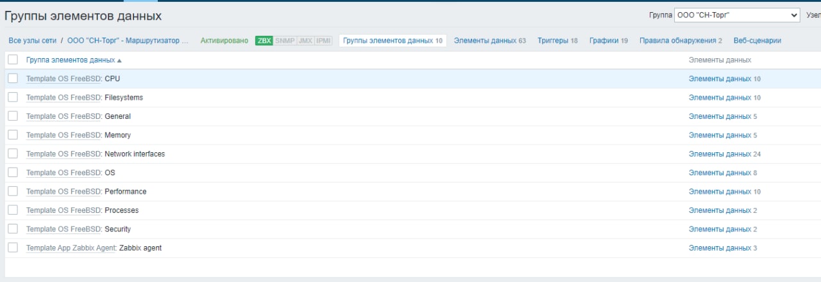Click the Активировано status link
821x282 pixels.
coord(224,40)
